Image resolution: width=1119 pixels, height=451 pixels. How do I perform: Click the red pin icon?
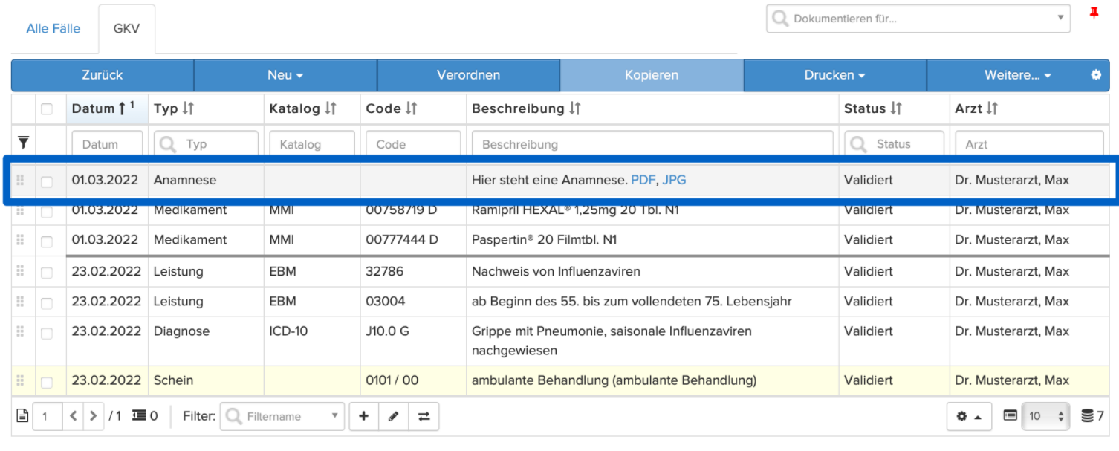(x=1094, y=13)
